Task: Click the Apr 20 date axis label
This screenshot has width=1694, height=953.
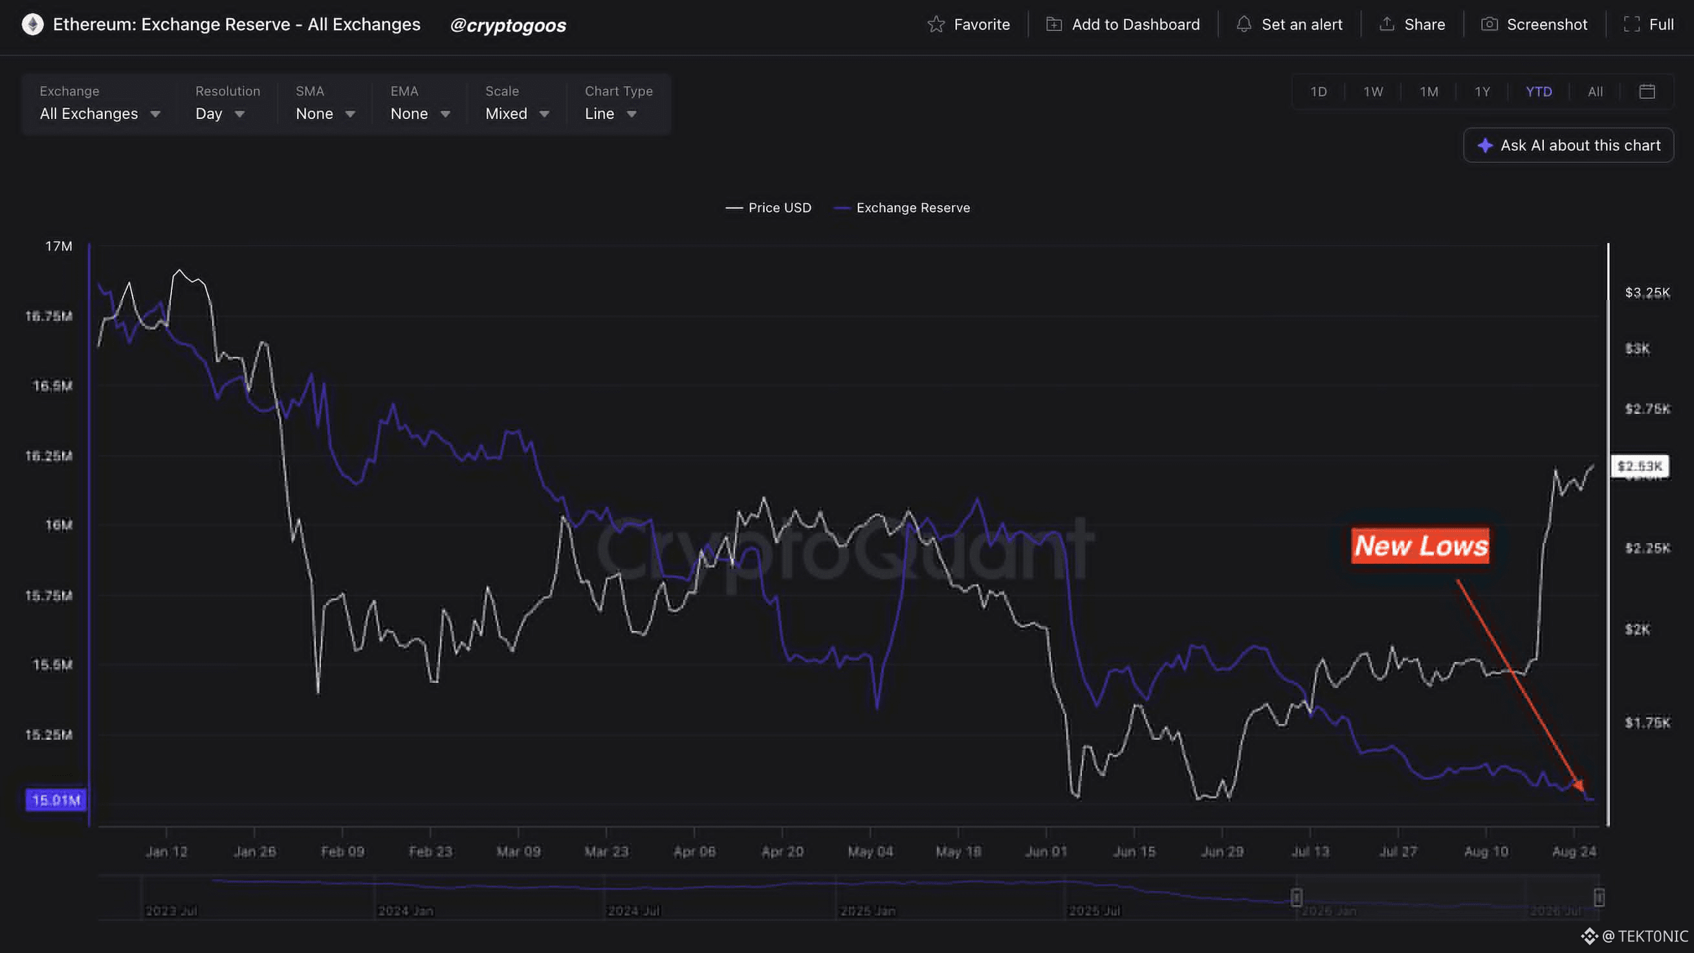Action: (782, 851)
